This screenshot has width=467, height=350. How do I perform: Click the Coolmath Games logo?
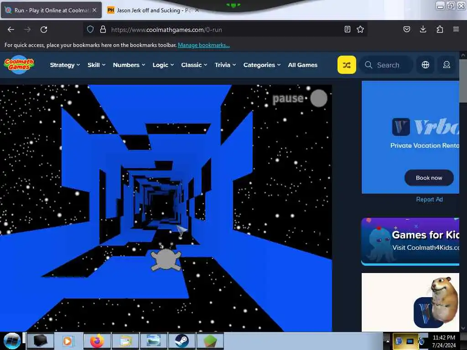click(19, 65)
